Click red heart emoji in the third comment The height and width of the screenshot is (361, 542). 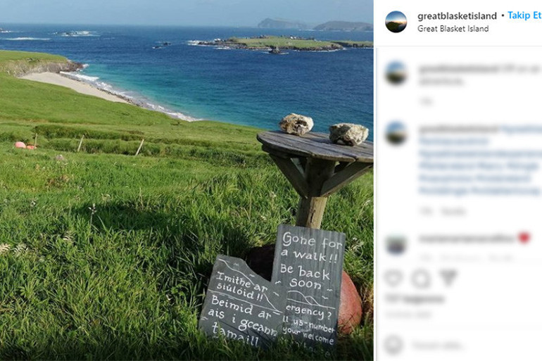pos(524,238)
